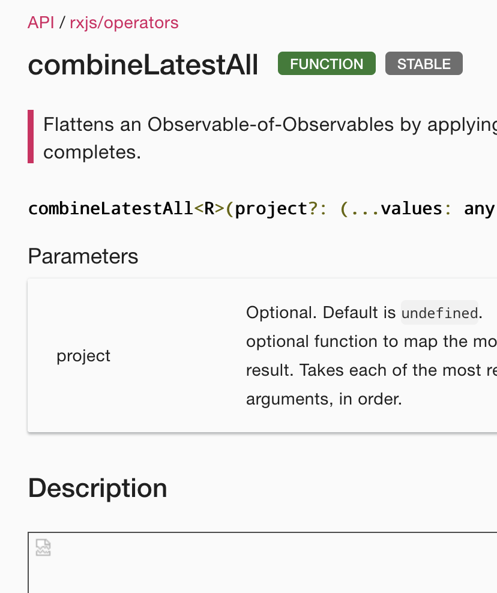Click the pink blockquote bar beside summary

tap(31, 136)
